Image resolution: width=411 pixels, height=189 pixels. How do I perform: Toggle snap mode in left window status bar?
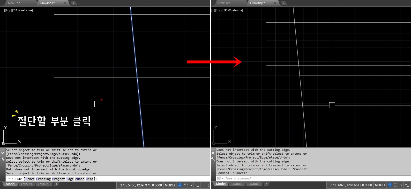pos(186,185)
